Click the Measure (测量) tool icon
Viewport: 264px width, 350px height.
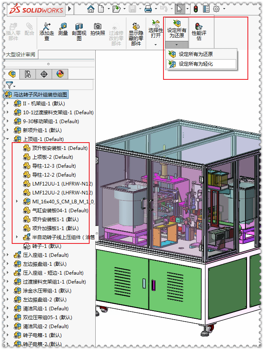point(63,27)
